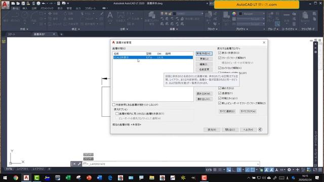Viewport: 324px width, 182px height.
Task: Click layer color swatch in layer dropdown
Action: tap(174, 14)
